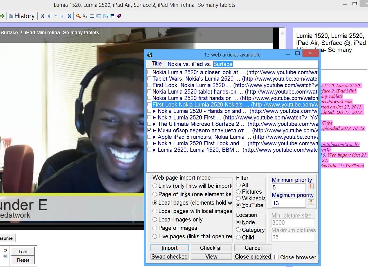Click exclamation icon beside Minimum priority
Viewport: 368px width, 267px height.
[x=311, y=187]
